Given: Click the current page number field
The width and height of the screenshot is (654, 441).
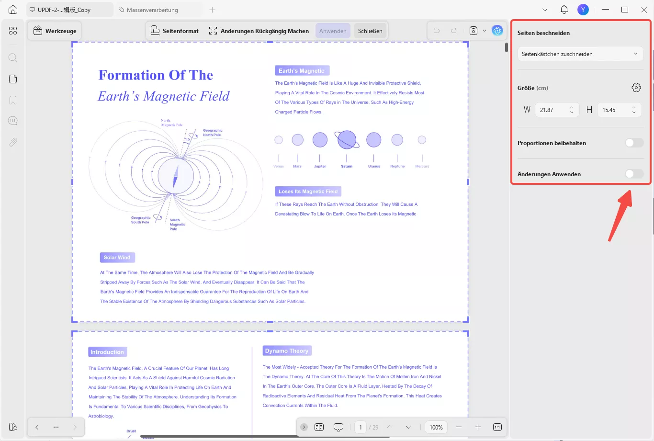Looking at the screenshot, I should (x=361, y=427).
